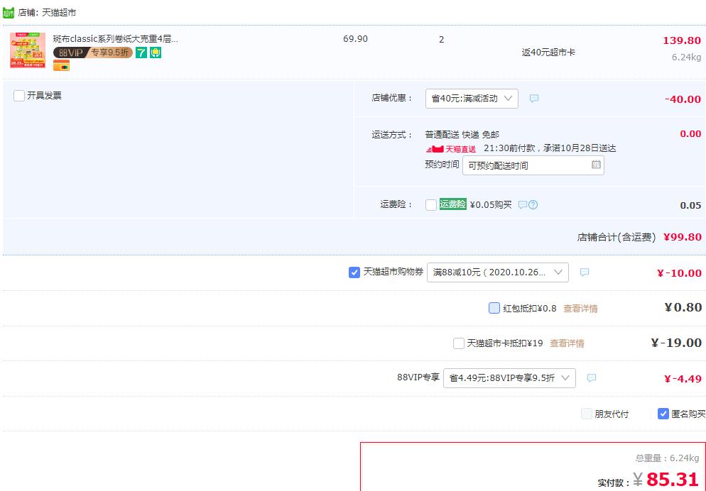Click comment icon beside shopping coupon dropdown
The height and width of the screenshot is (491, 706).
tap(585, 272)
